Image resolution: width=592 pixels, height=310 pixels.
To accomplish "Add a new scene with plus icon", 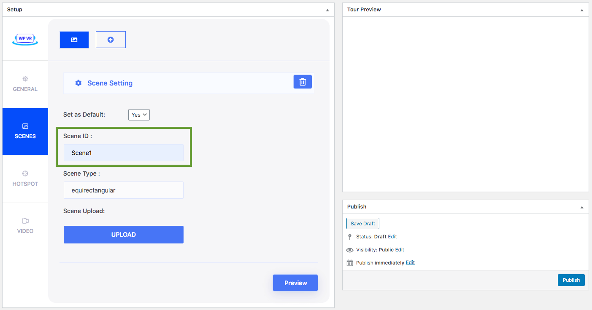I will tap(111, 40).
